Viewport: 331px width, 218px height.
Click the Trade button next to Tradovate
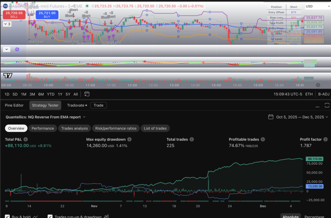click(x=98, y=105)
